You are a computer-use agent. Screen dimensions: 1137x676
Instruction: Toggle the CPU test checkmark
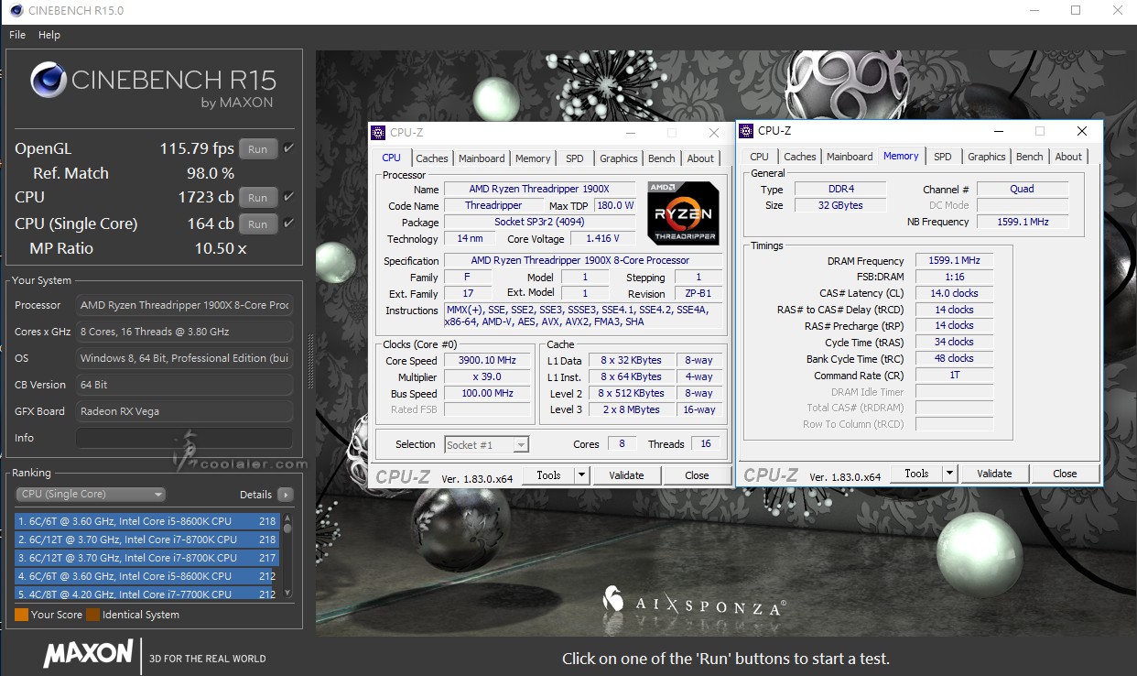point(289,197)
